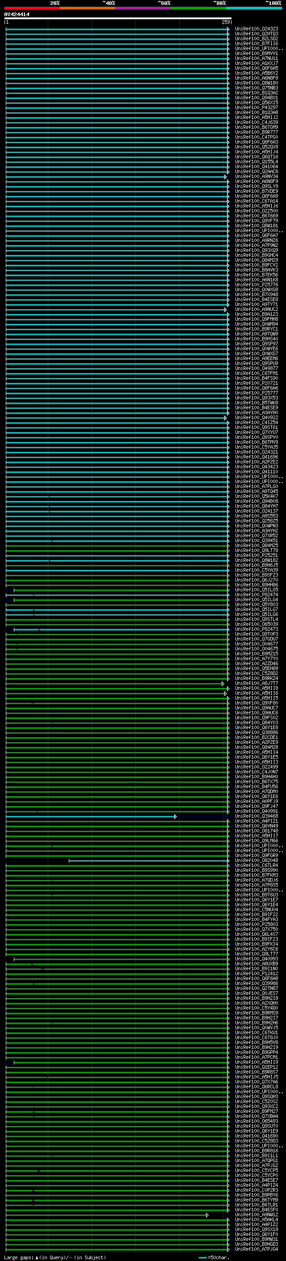Click the UniRef100_Q6F6A5 label

(x=257, y=68)
